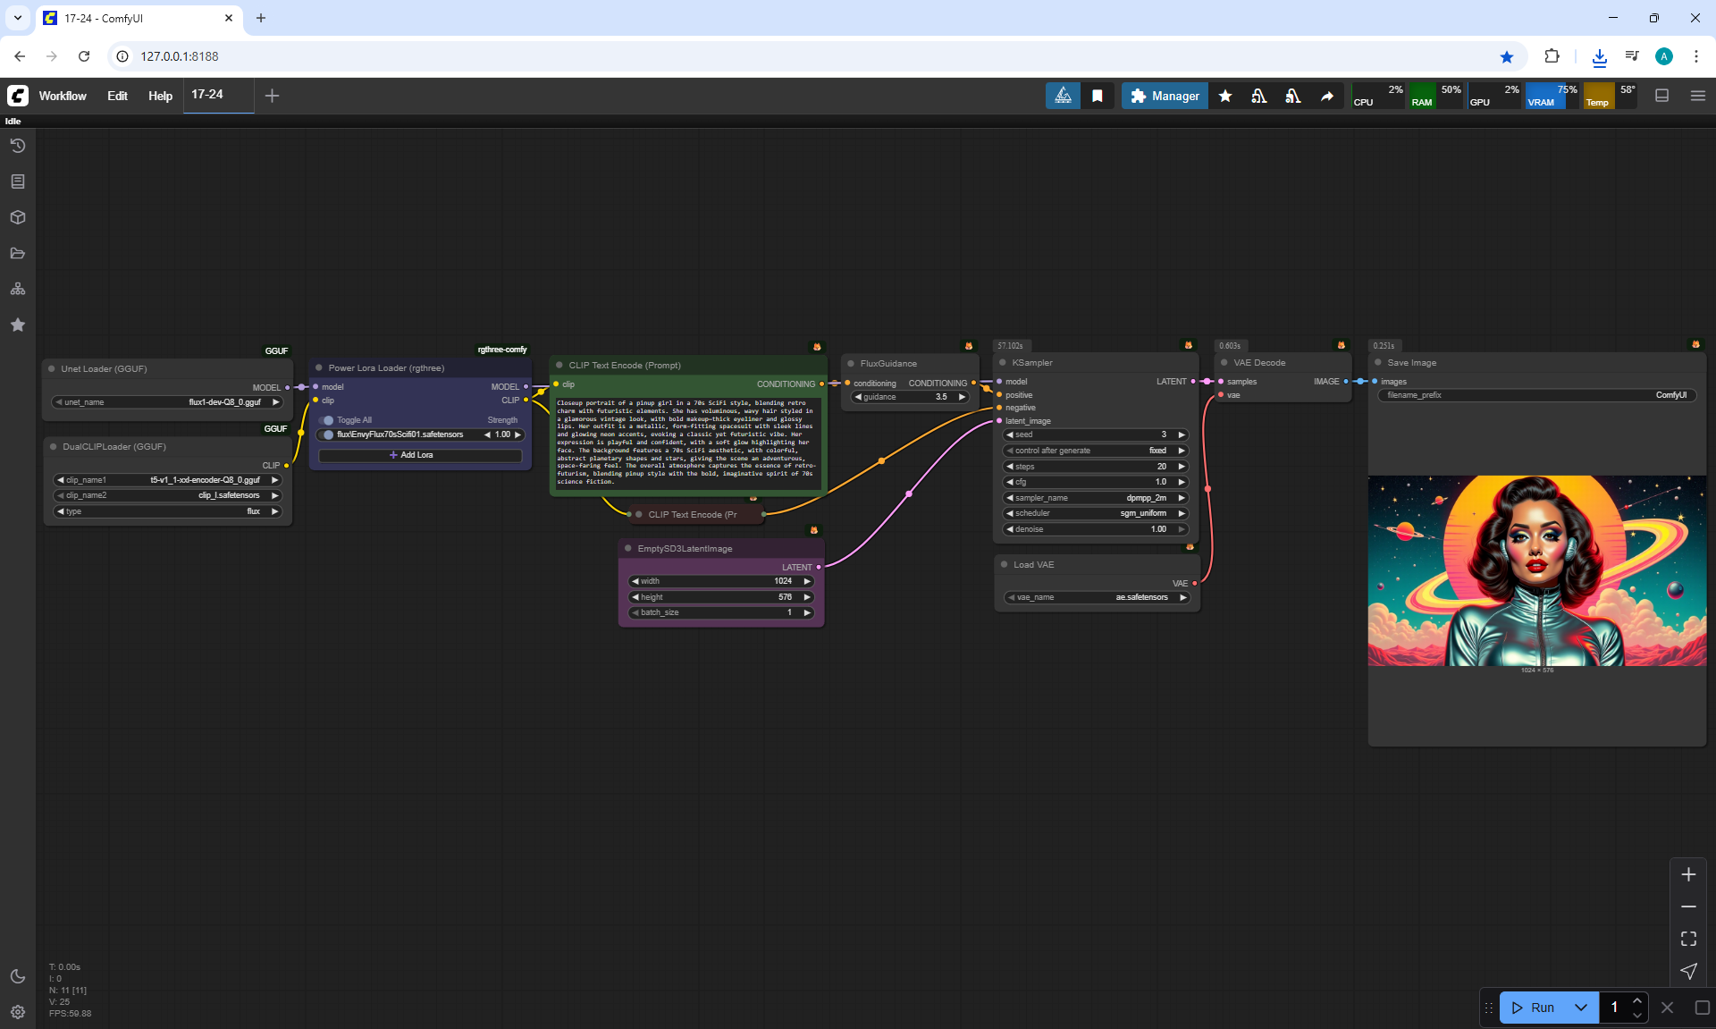The width and height of the screenshot is (1716, 1029).
Task: Open the model library tree icon
Action: point(18,289)
